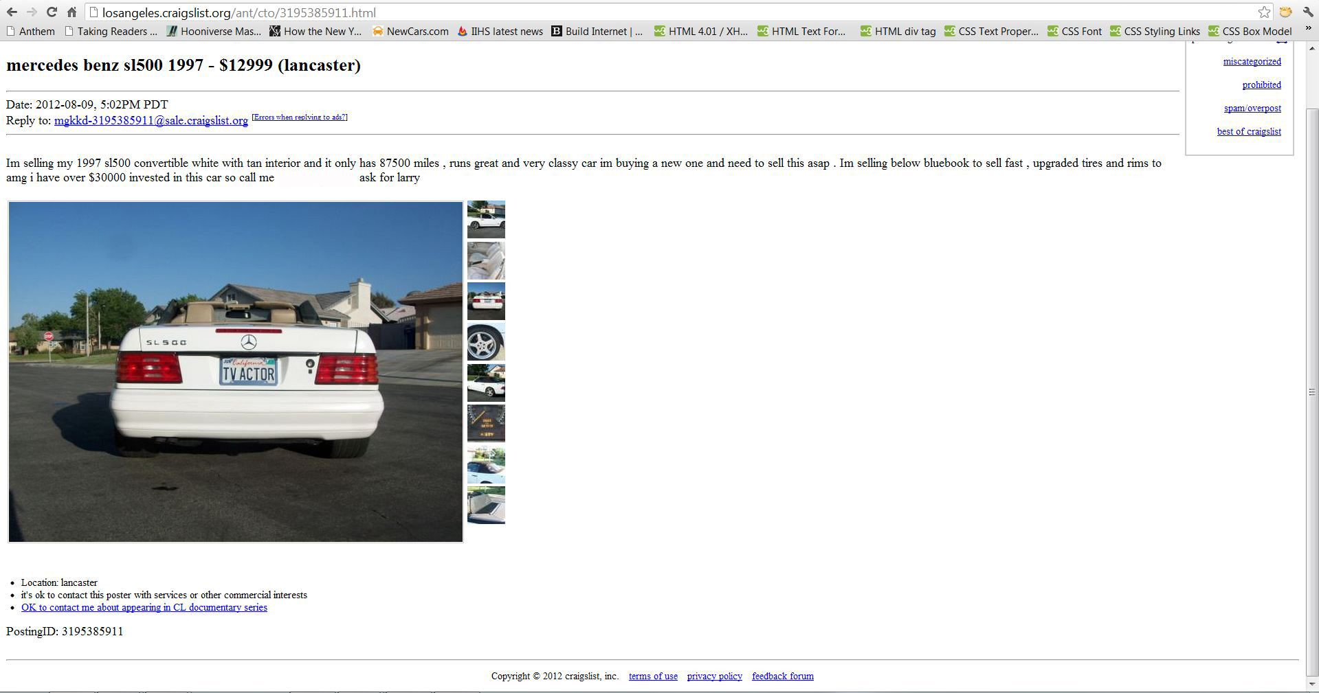Open CSS Box Model bookmark
1319x693 pixels.
1250,32
